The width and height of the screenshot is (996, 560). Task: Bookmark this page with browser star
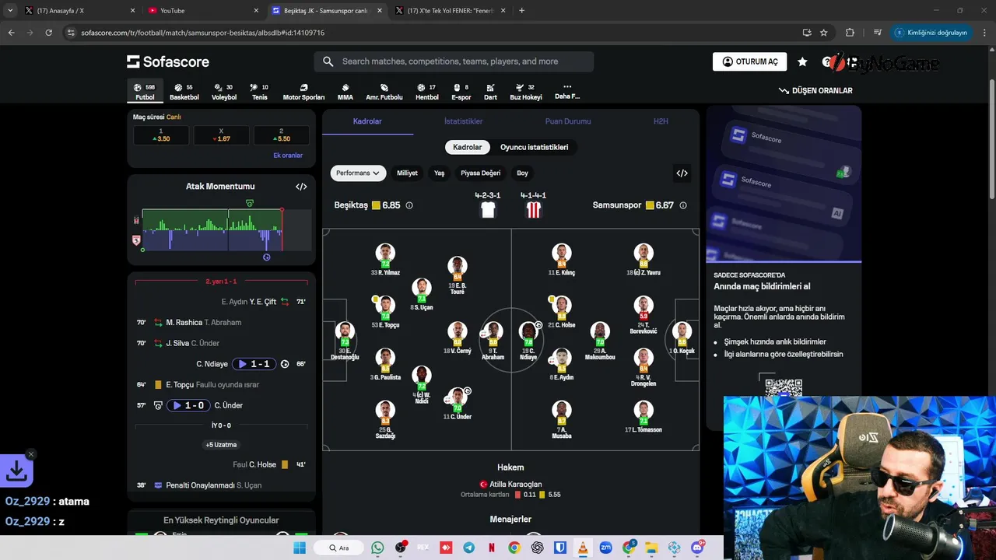tap(824, 33)
